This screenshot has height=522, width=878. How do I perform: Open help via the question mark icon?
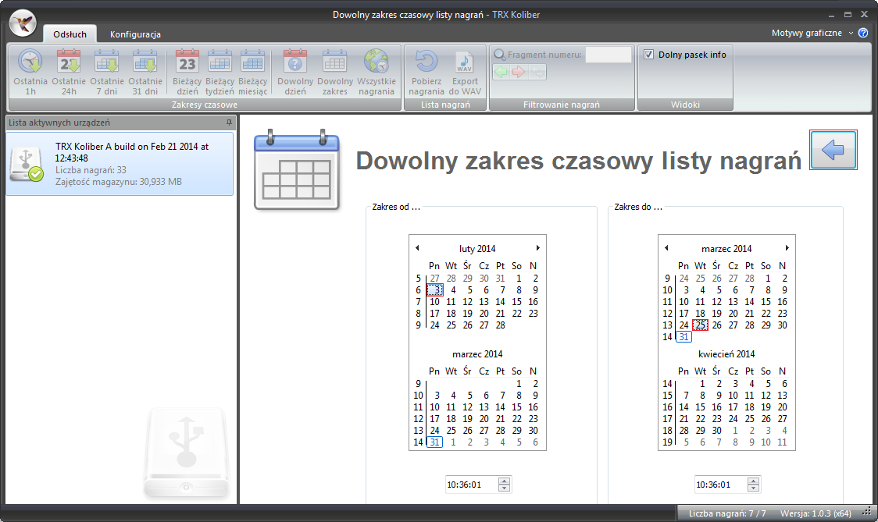pos(863,33)
